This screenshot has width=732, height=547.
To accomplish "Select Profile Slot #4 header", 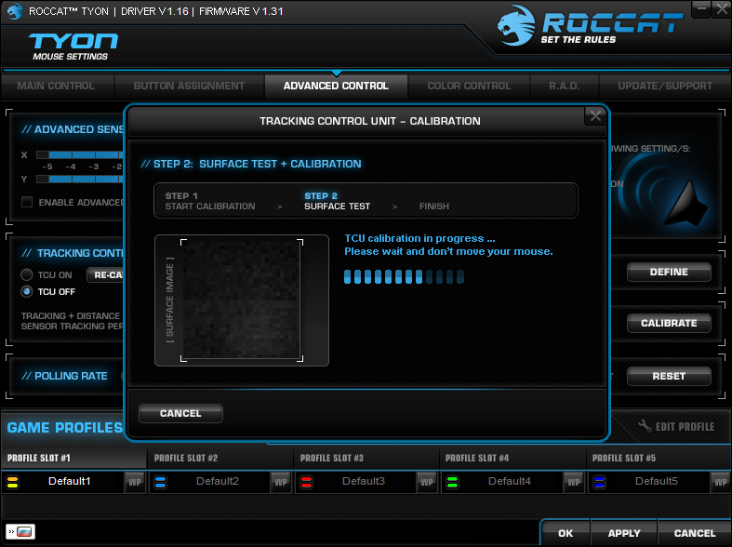I will point(512,458).
